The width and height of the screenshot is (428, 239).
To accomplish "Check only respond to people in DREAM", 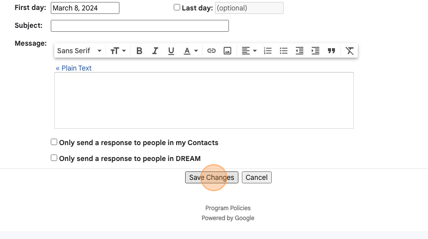I will pos(54,158).
